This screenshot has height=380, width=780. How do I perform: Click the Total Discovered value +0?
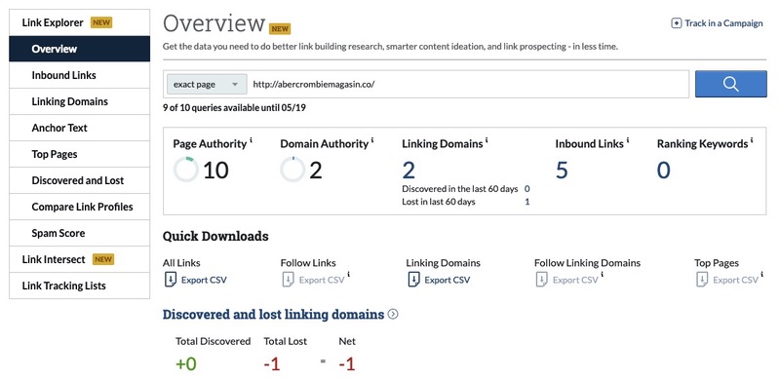pyautogui.click(x=186, y=364)
